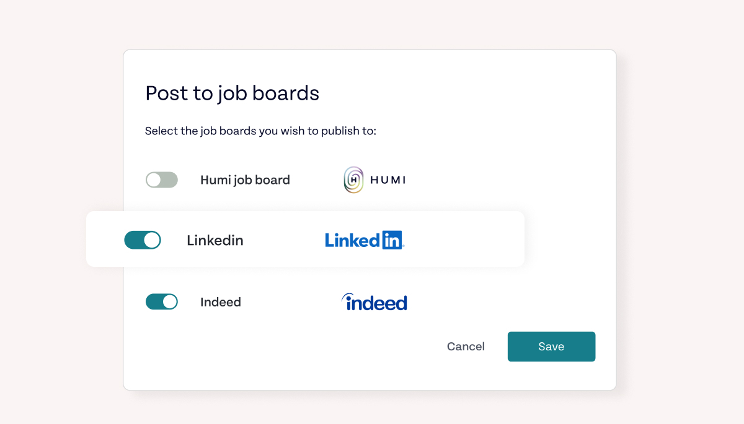Click the instruction text under the heading

(260, 131)
